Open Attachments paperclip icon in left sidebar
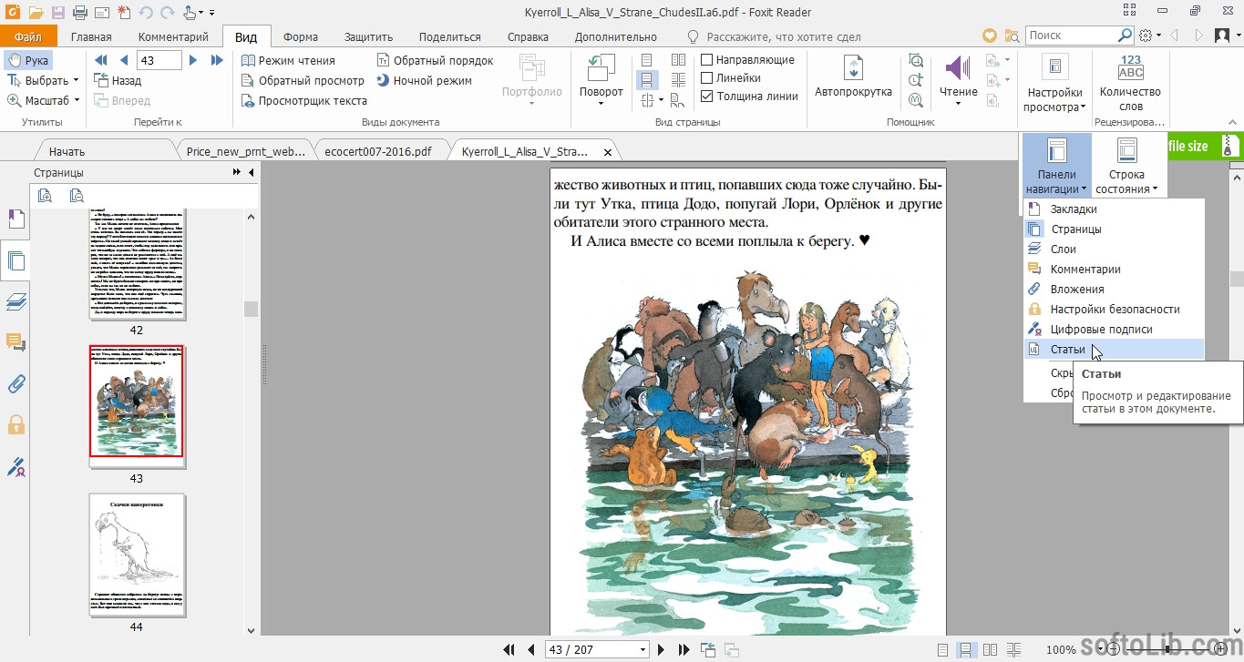Screen dimensions: 1244x662 (15, 383)
